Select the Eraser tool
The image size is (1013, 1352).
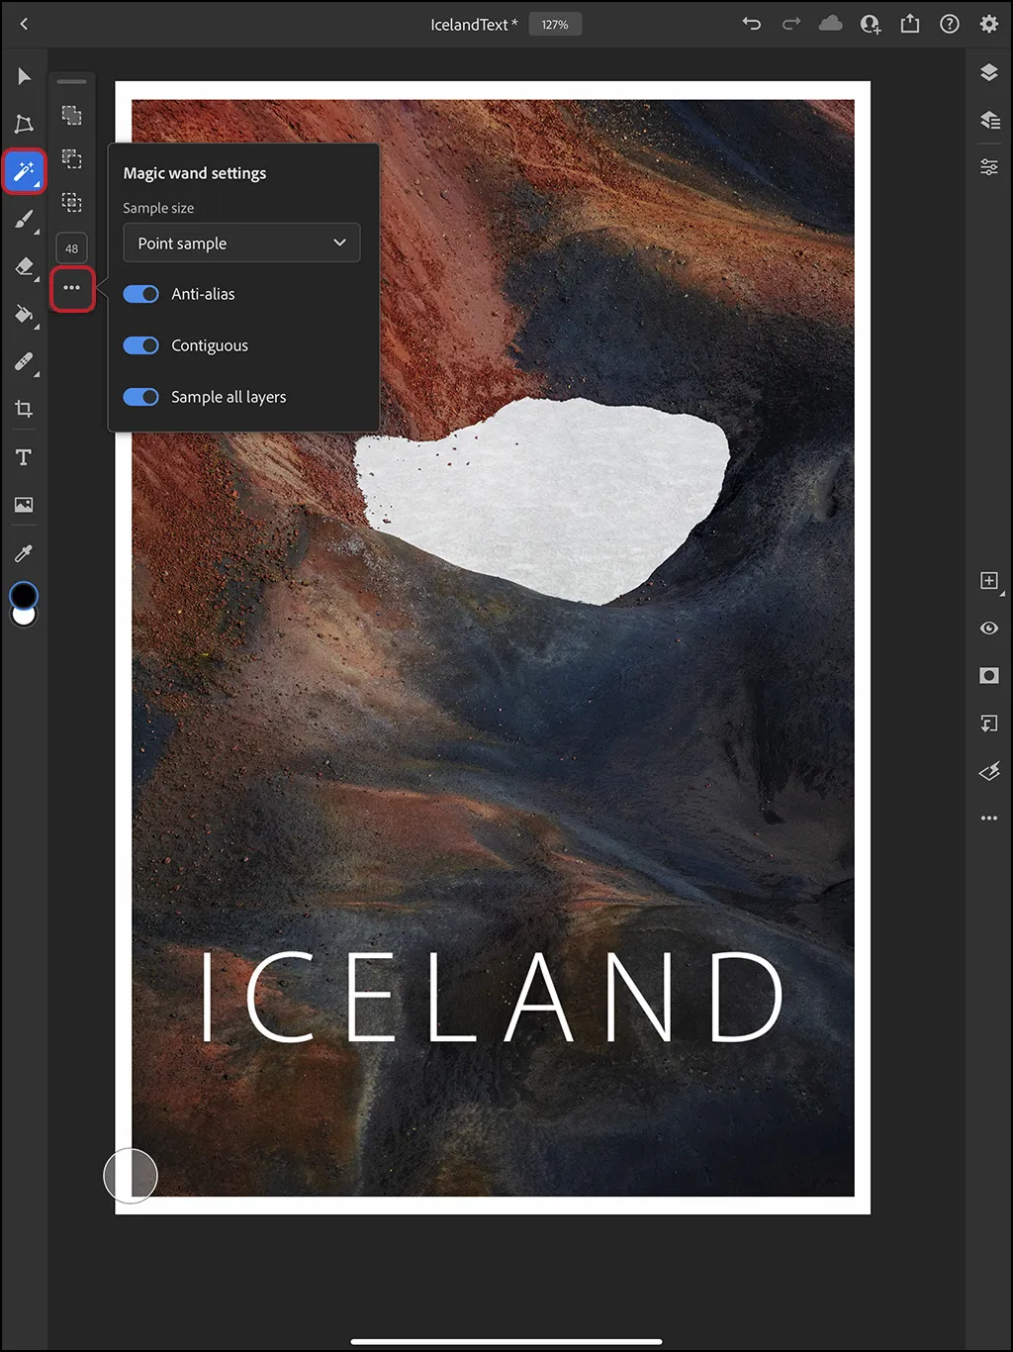[x=24, y=266]
